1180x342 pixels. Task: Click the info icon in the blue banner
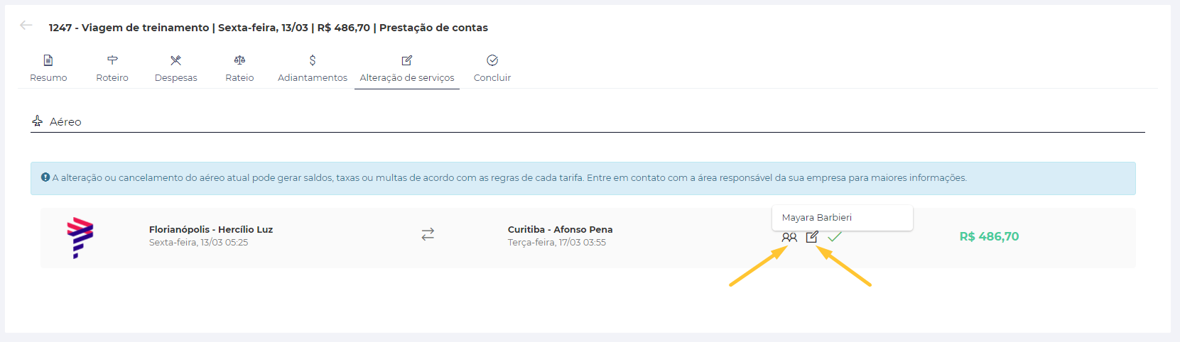coord(45,177)
